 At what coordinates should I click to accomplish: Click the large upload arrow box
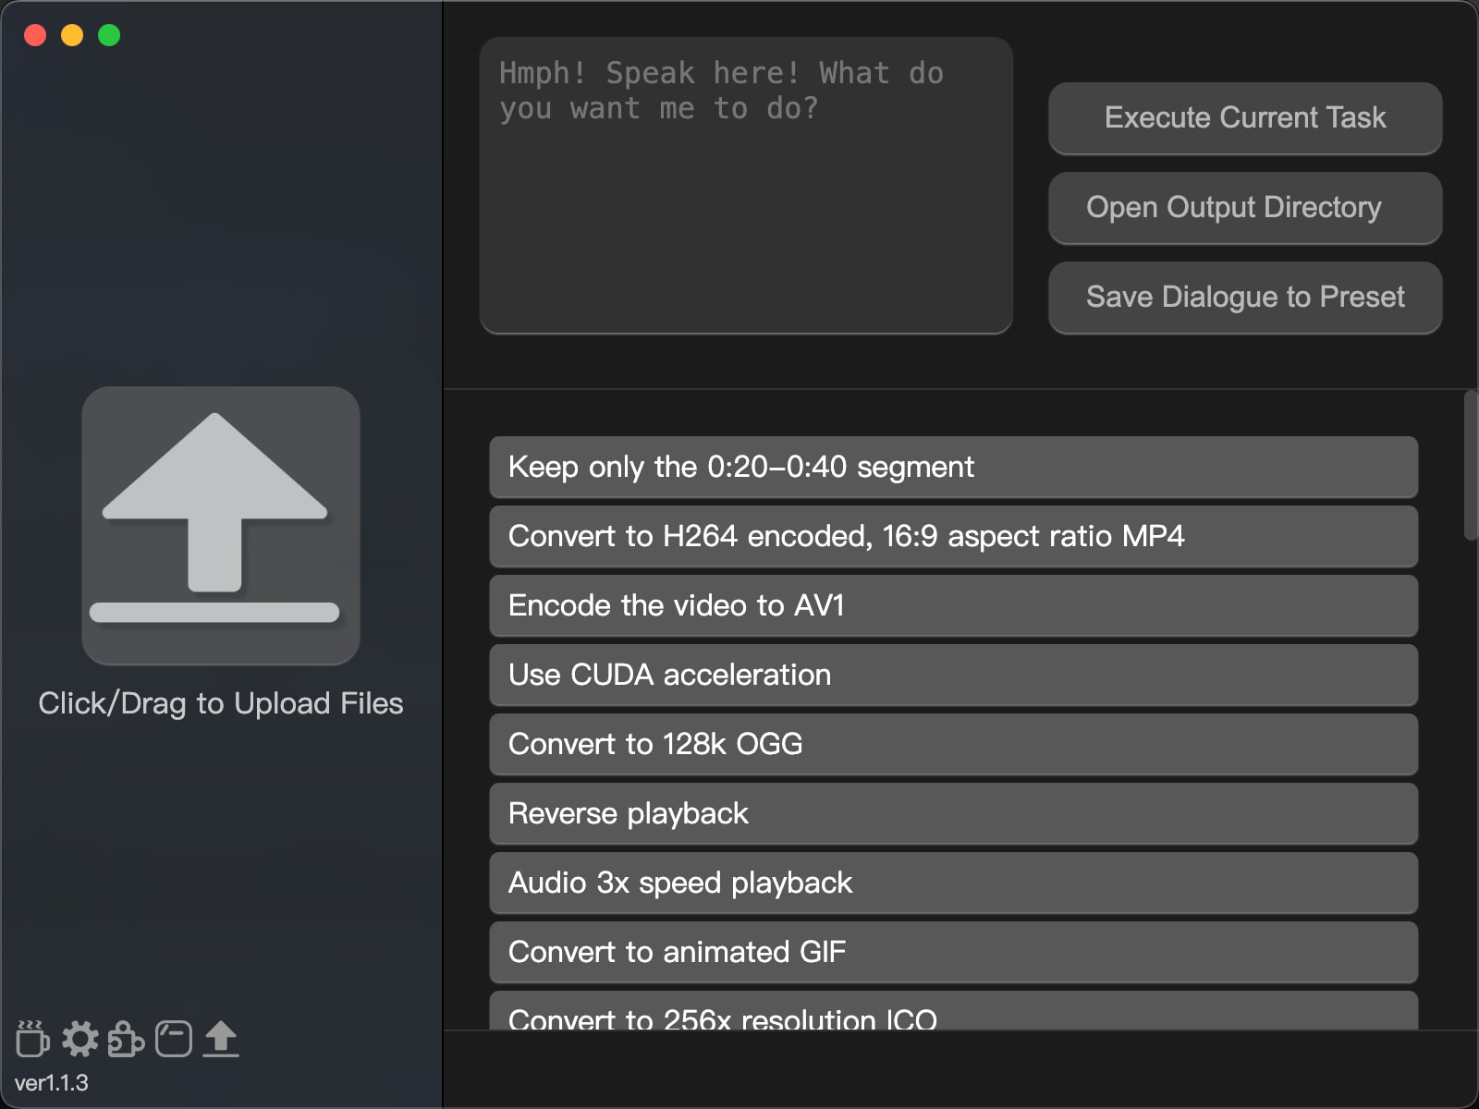point(221,525)
